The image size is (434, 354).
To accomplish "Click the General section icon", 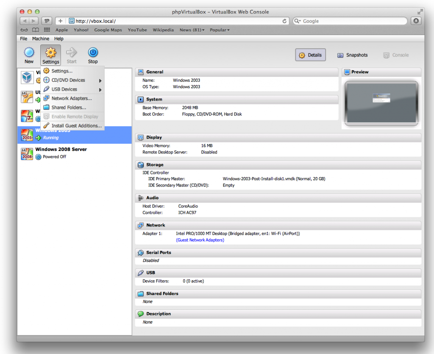I will [140, 72].
